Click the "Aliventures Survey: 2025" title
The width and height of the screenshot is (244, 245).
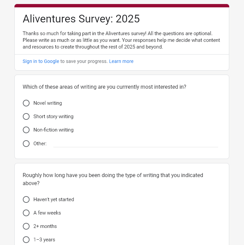pyautogui.click(x=81, y=19)
